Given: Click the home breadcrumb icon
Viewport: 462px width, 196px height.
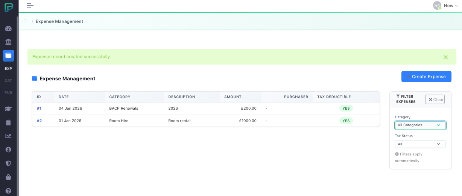Looking at the screenshot, I should [x=25, y=21].
